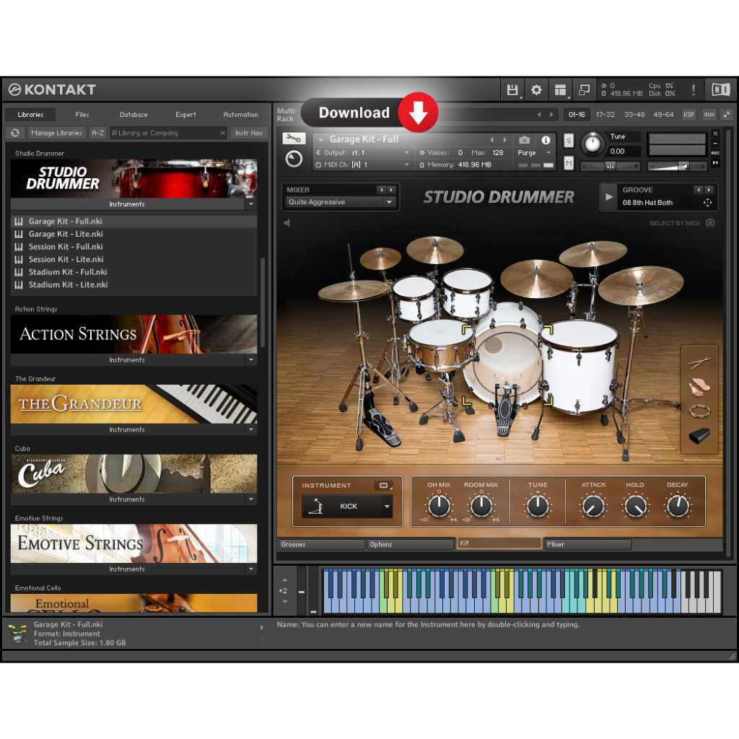Open the Output st. 1 dropdown
The height and width of the screenshot is (739, 739).
[362, 153]
